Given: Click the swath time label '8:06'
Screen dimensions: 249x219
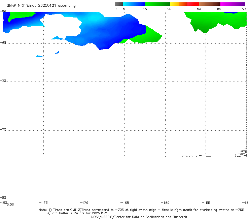Looking at the screenshot, I should (x=10, y=205).
